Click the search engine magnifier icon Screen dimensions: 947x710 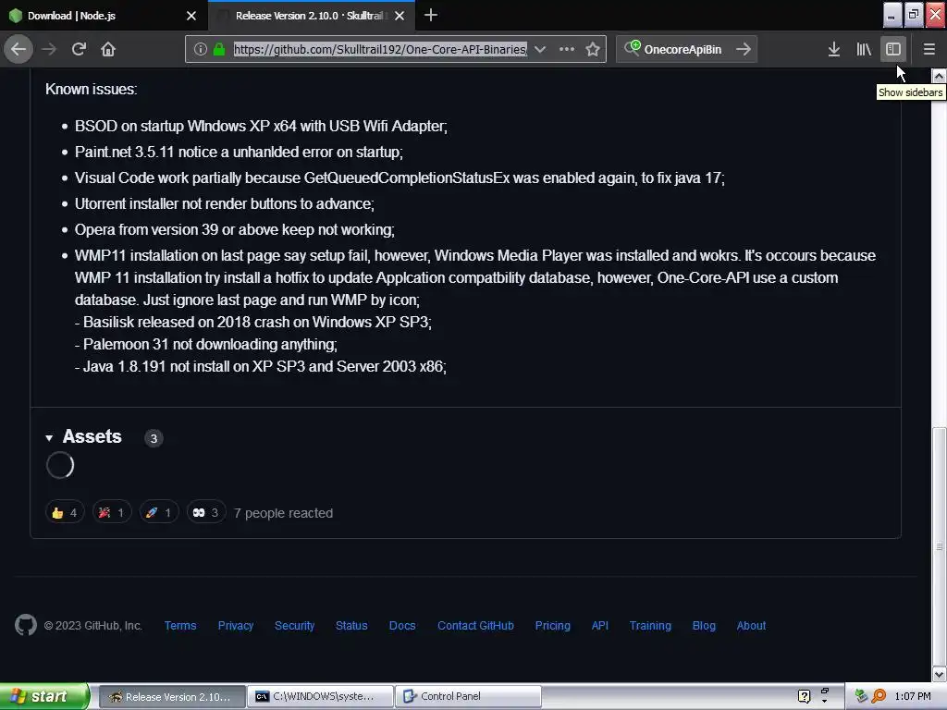pyautogui.click(x=632, y=48)
